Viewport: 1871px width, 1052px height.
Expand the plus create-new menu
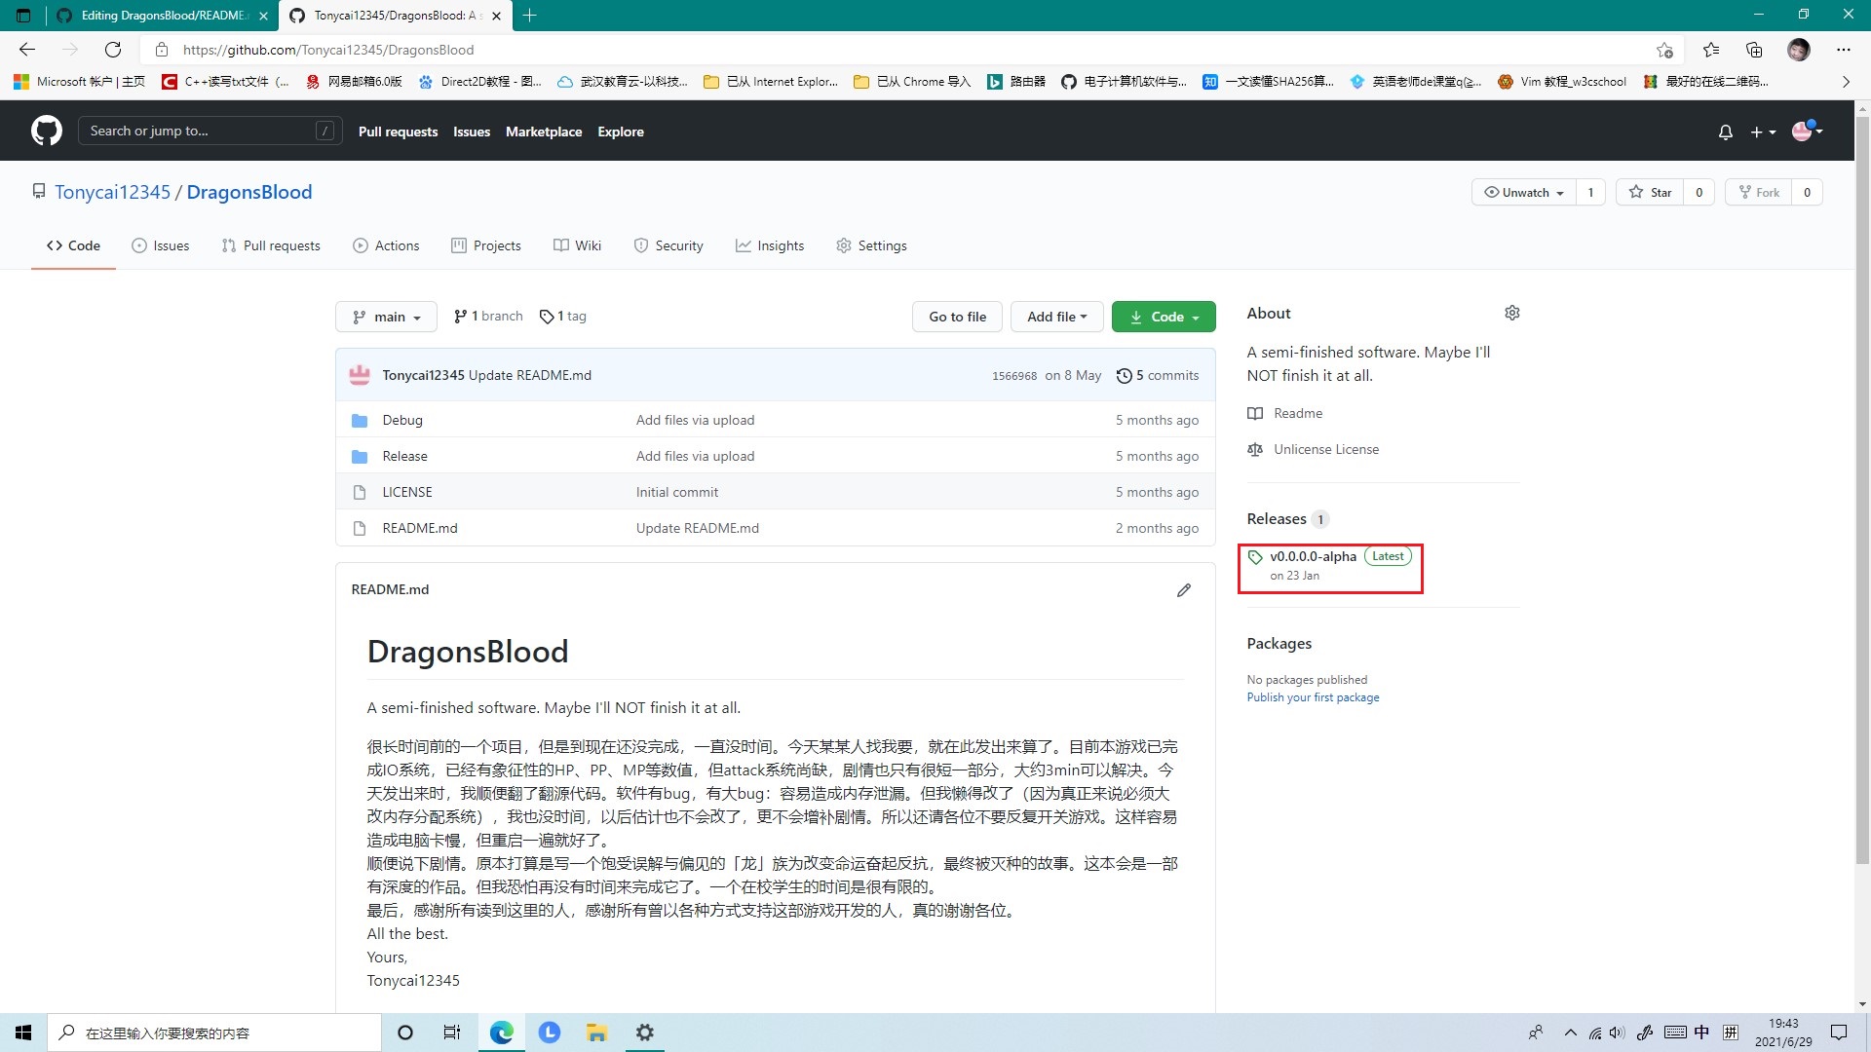point(1763,131)
